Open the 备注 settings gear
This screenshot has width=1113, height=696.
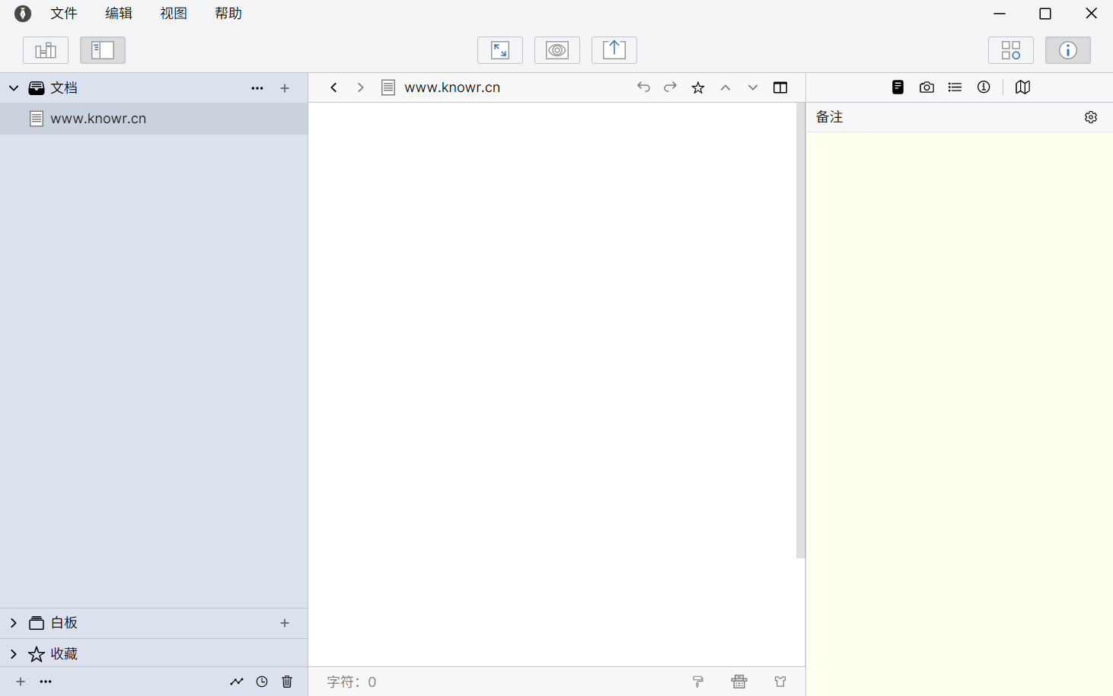(1091, 117)
